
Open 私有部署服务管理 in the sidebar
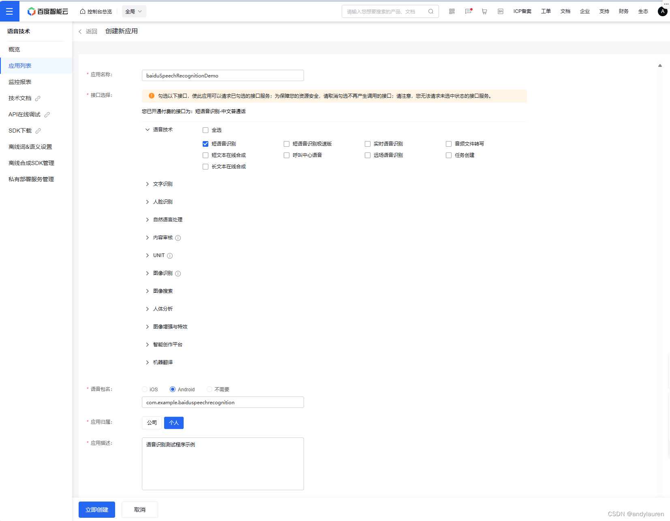pyautogui.click(x=36, y=179)
